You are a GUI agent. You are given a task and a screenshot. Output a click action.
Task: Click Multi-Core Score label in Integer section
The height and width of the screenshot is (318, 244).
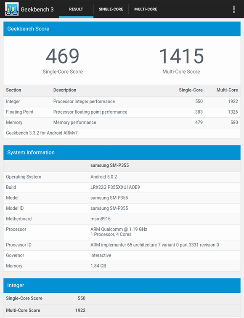tap(23, 310)
